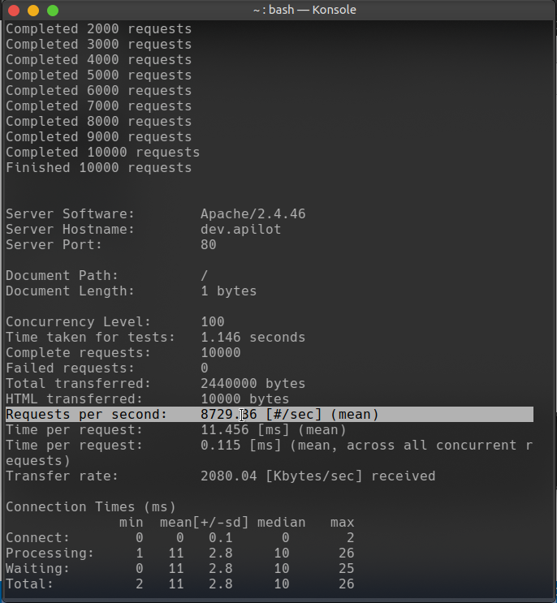Click the Concurrency Level value 100
The image size is (557, 603).
pyautogui.click(x=213, y=322)
